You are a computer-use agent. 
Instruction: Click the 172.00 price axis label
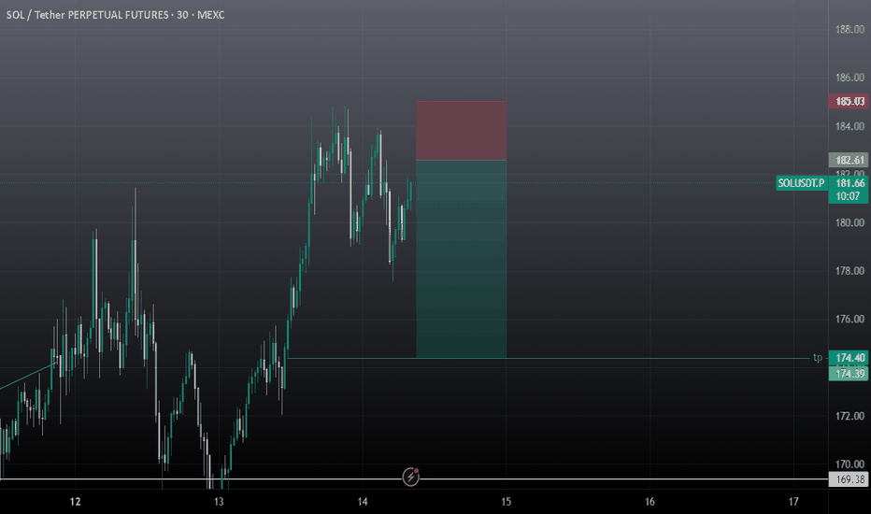(x=850, y=416)
